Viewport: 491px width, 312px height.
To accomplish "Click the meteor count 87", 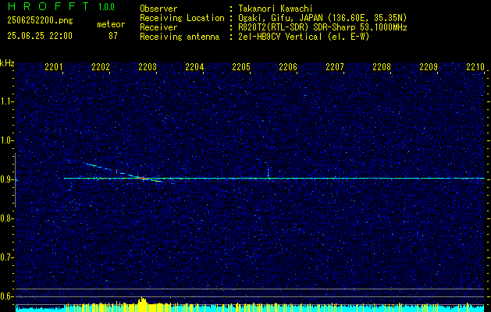I will pyautogui.click(x=113, y=36).
